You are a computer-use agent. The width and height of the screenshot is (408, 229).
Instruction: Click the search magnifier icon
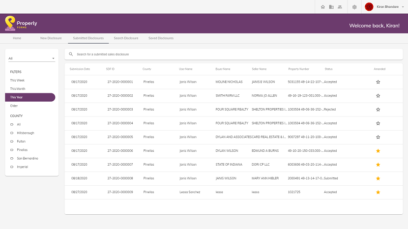pos(71,54)
